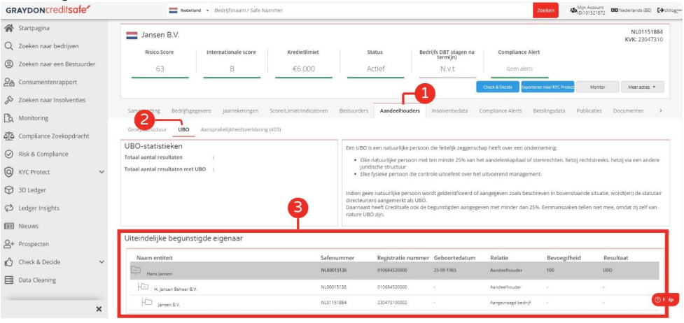Switch to the Jaarrekeningen tab
The image size is (684, 323).
coord(240,110)
